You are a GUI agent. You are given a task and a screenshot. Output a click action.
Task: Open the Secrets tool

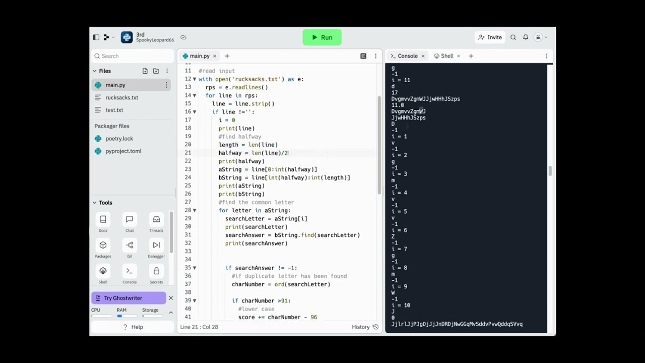click(156, 274)
